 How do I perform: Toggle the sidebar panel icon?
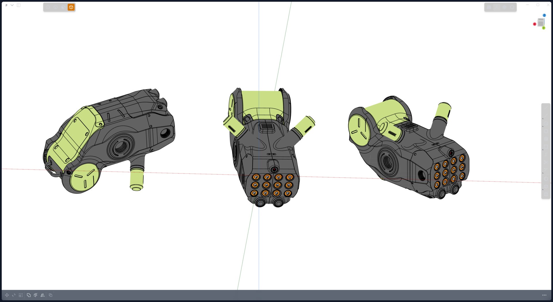(19, 5)
